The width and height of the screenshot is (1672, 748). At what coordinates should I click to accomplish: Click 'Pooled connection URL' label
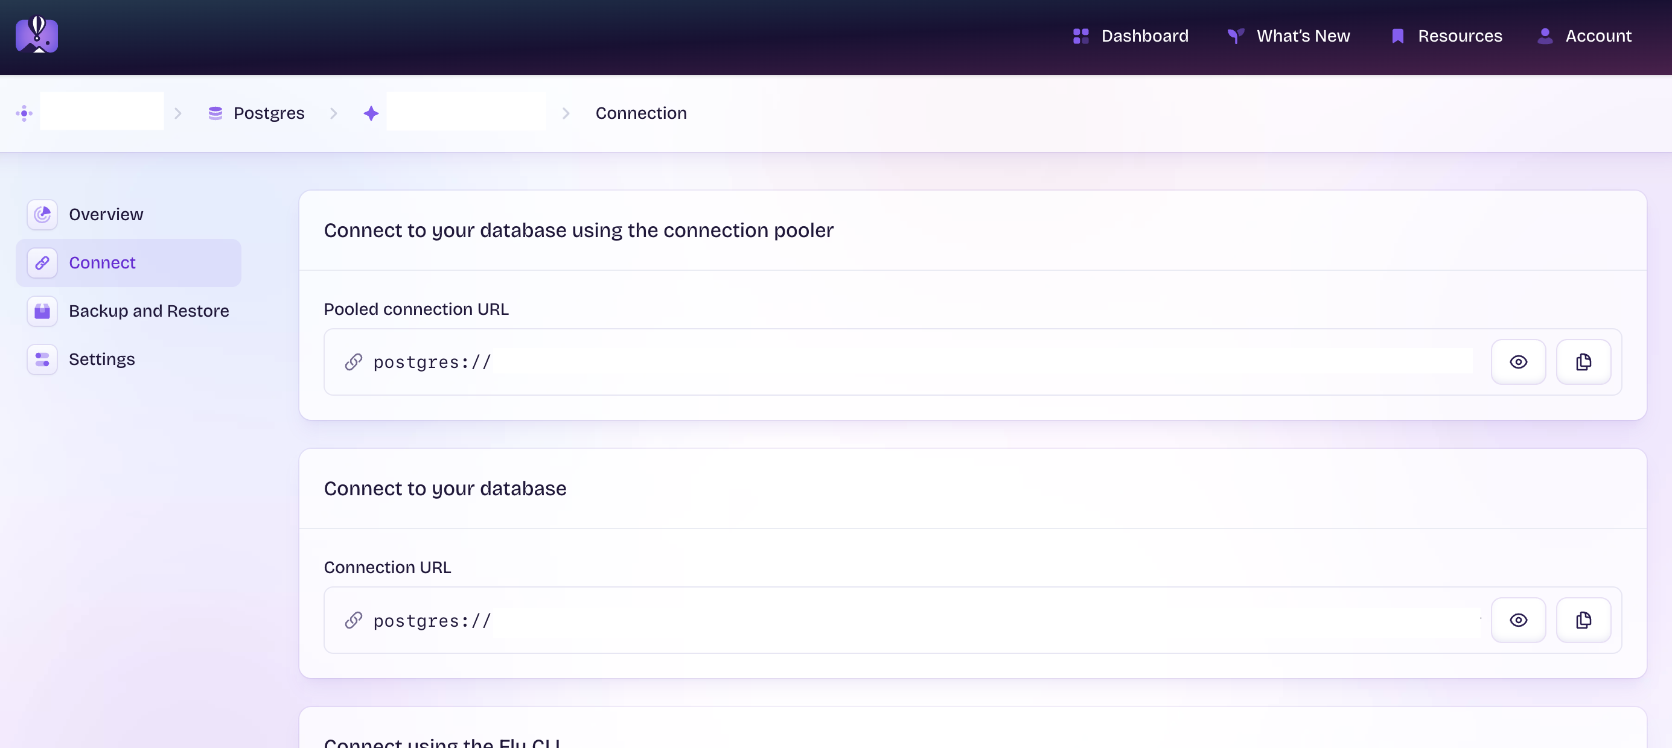pos(416,309)
